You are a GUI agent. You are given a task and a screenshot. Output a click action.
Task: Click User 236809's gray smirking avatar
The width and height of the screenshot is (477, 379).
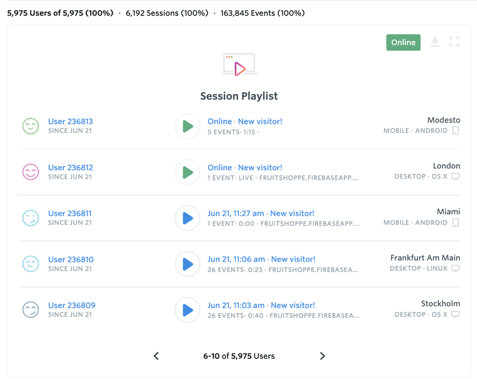(30, 309)
